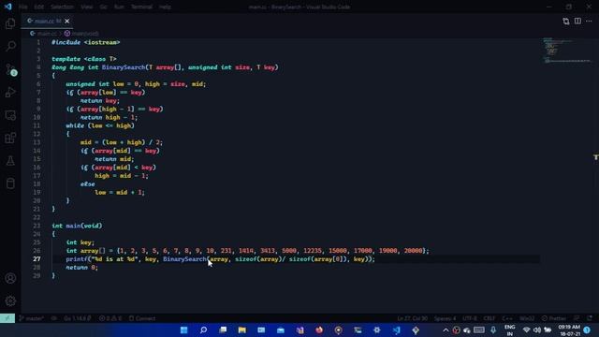Open Windows notification center badge
This screenshot has width=599, height=337.
click(x=587, y=330)
